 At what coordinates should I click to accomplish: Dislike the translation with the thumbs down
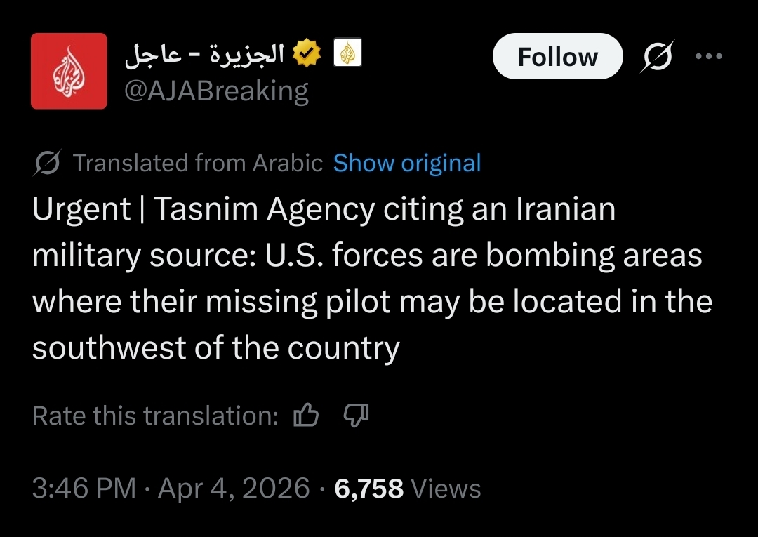tap(355, 416)
